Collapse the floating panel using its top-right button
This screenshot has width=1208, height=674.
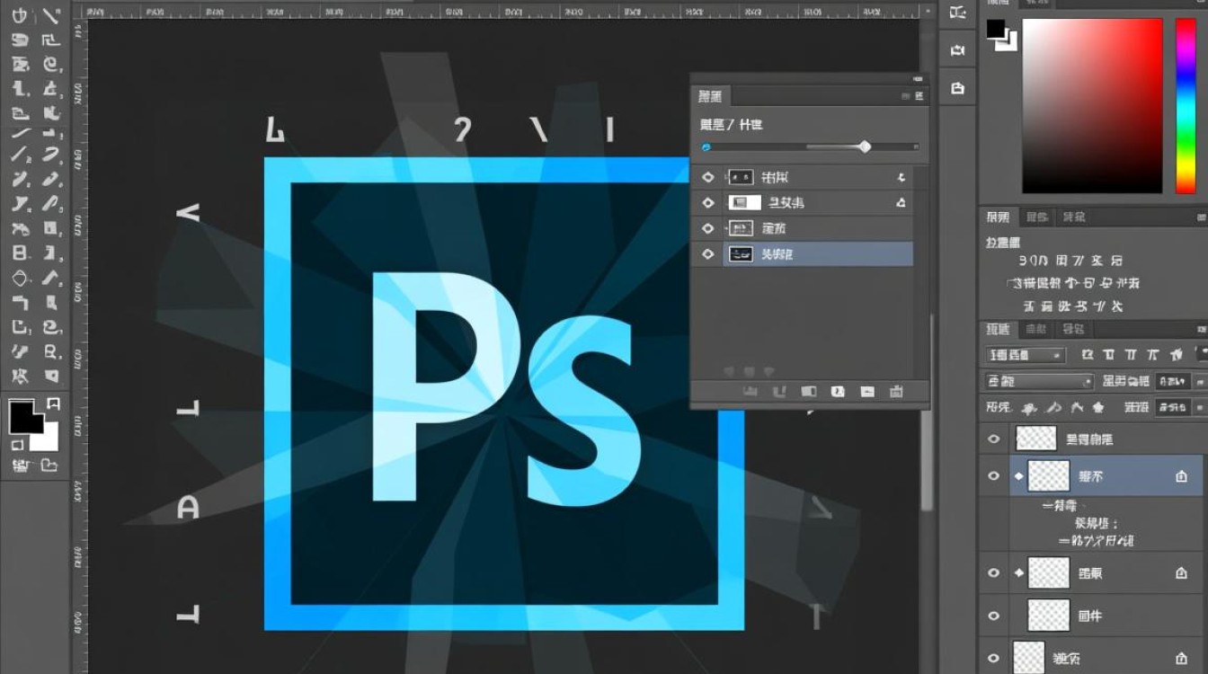(918, 79)
